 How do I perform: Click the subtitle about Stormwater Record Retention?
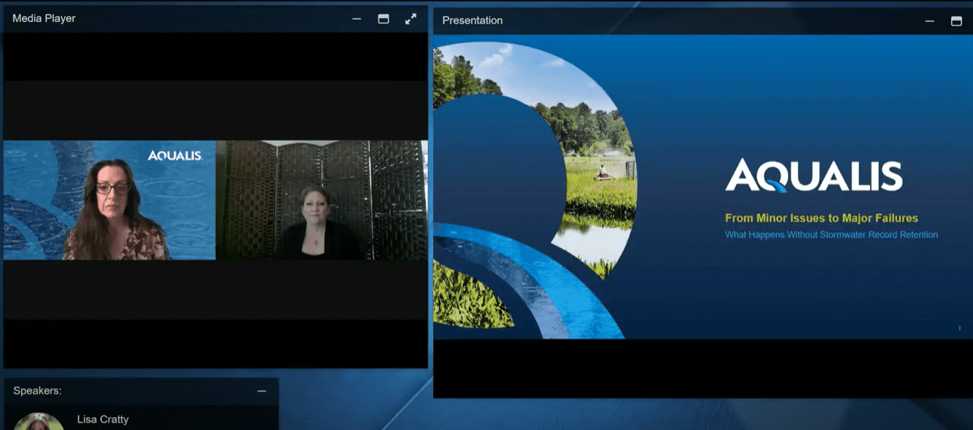tap(831, 235)
